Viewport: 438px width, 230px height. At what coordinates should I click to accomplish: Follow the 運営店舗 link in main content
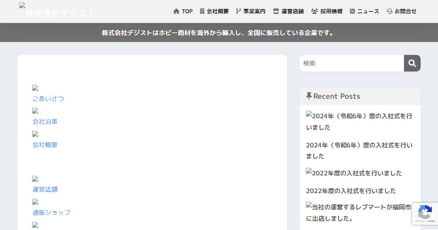45,189
